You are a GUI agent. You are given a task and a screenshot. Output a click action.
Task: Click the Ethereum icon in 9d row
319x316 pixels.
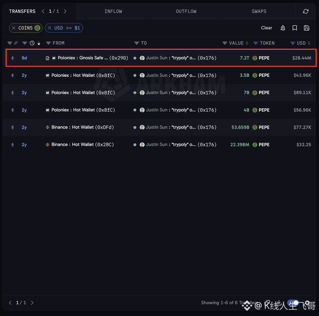13,58
